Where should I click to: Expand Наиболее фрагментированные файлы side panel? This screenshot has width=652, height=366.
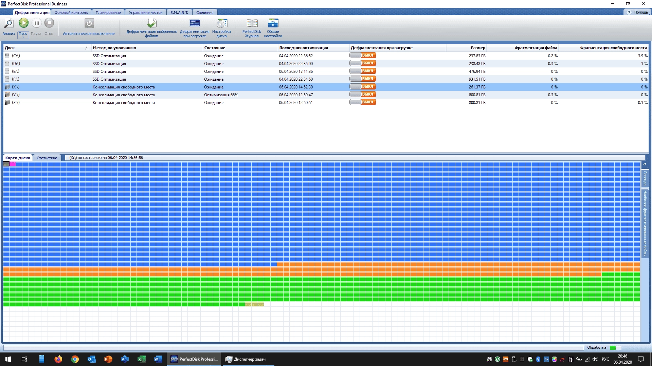pyautogui.click(x=645, y=223)
